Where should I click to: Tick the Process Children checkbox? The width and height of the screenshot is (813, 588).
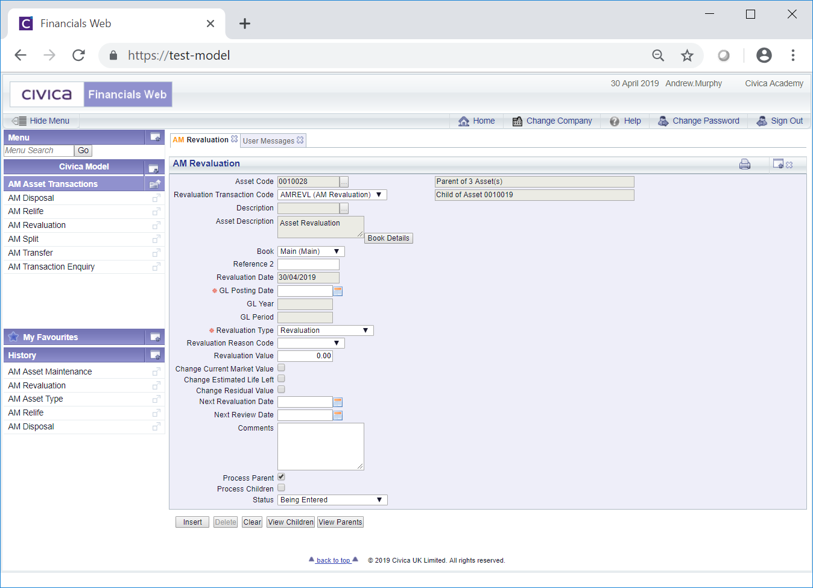pos(281,488)
